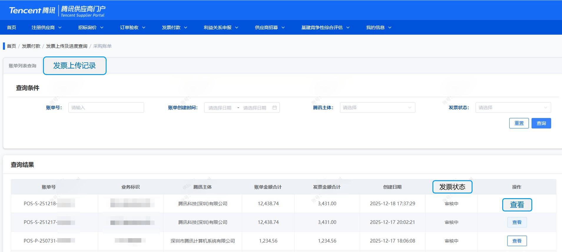Expand the 招标询价 navigation menu
The height and width of the screenshot is (252, 562).
(91, 27)
